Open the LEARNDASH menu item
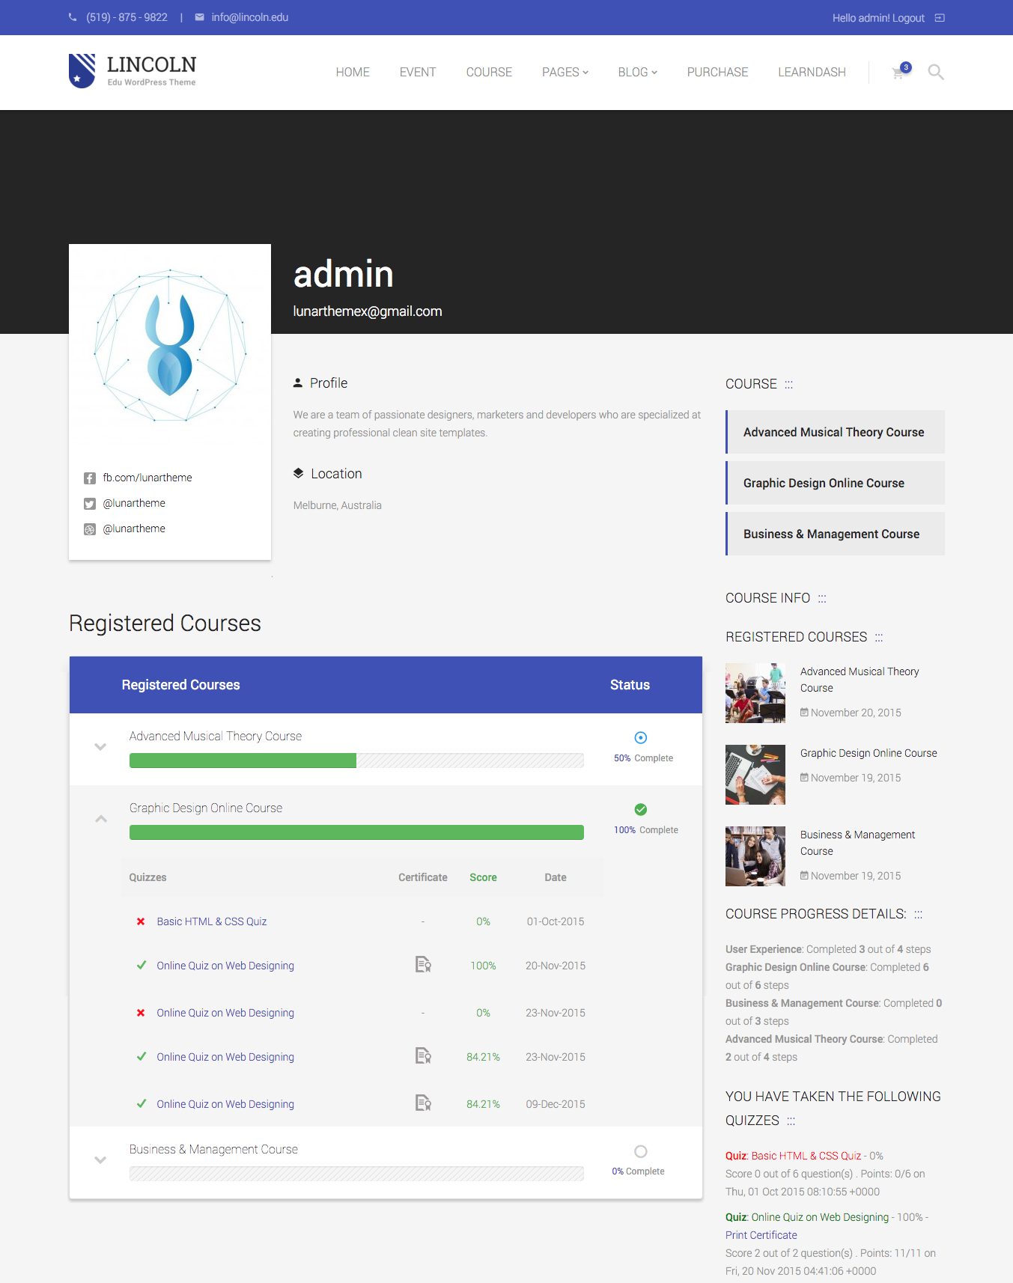 coord(812,72)
